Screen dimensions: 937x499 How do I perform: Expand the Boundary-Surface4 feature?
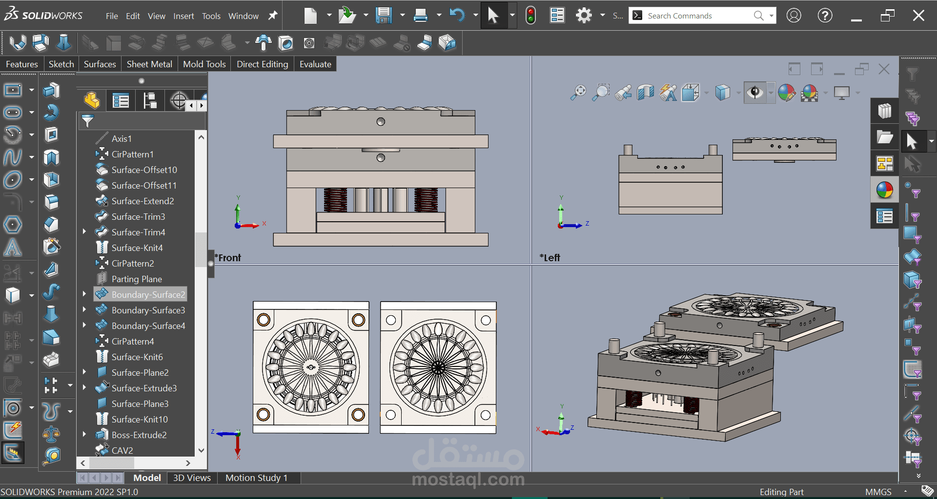tap(84, 326)
